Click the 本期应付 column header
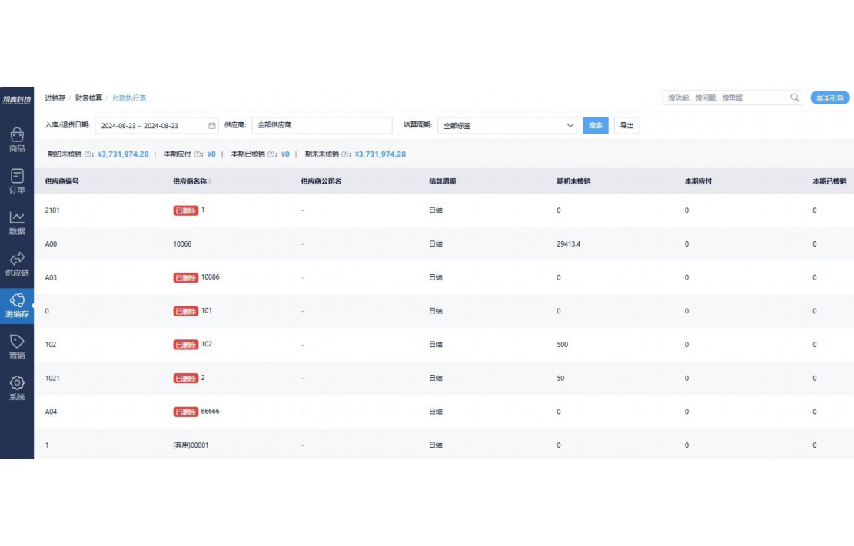The height and width of the screenshot is (546, 854). tap(698, 181)
